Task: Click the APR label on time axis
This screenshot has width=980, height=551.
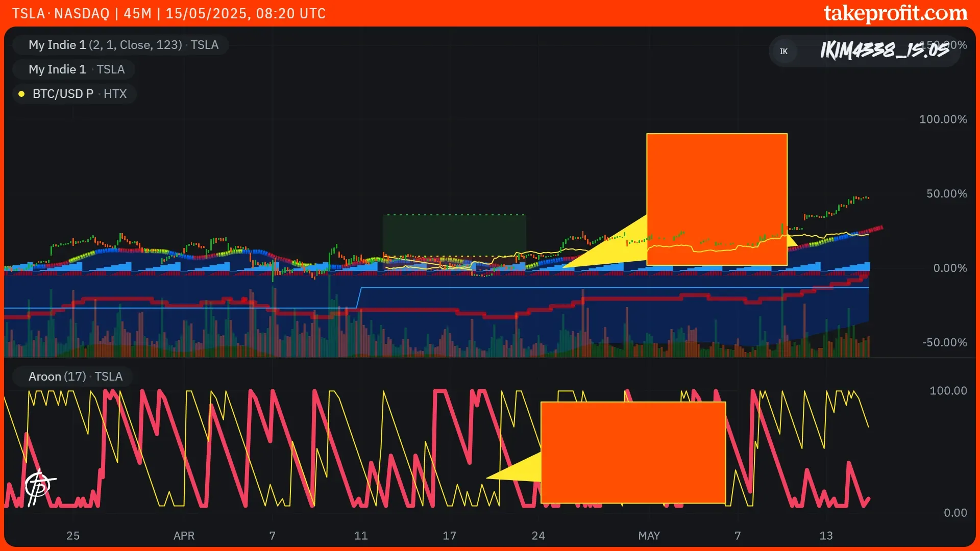Action: (184, 536)
